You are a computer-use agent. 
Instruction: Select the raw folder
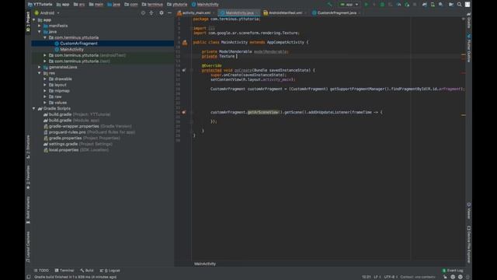point(57,96)
